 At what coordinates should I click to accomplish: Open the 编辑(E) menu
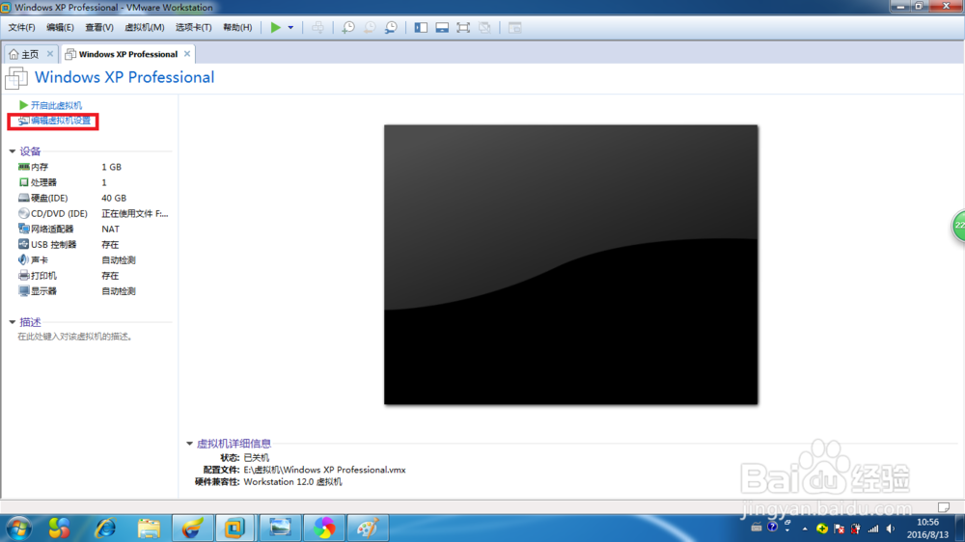pyautogui.click(x=60, y=27)
